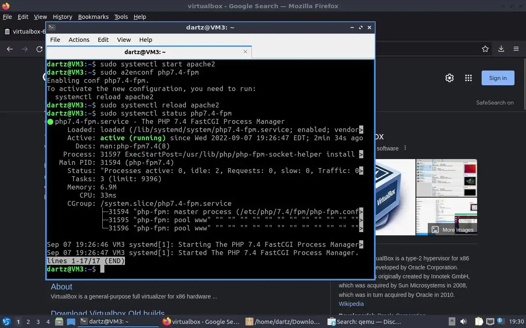Screen dimensions: 526x328
Task: Open Firefox Bookmarks menu
Action: 93,17
